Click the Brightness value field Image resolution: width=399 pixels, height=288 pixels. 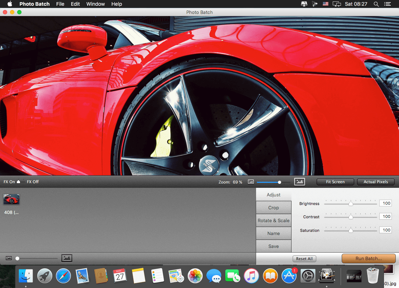[385, 203]
